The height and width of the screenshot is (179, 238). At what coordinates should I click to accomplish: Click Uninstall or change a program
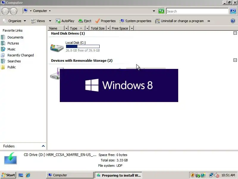coord(179,21)
